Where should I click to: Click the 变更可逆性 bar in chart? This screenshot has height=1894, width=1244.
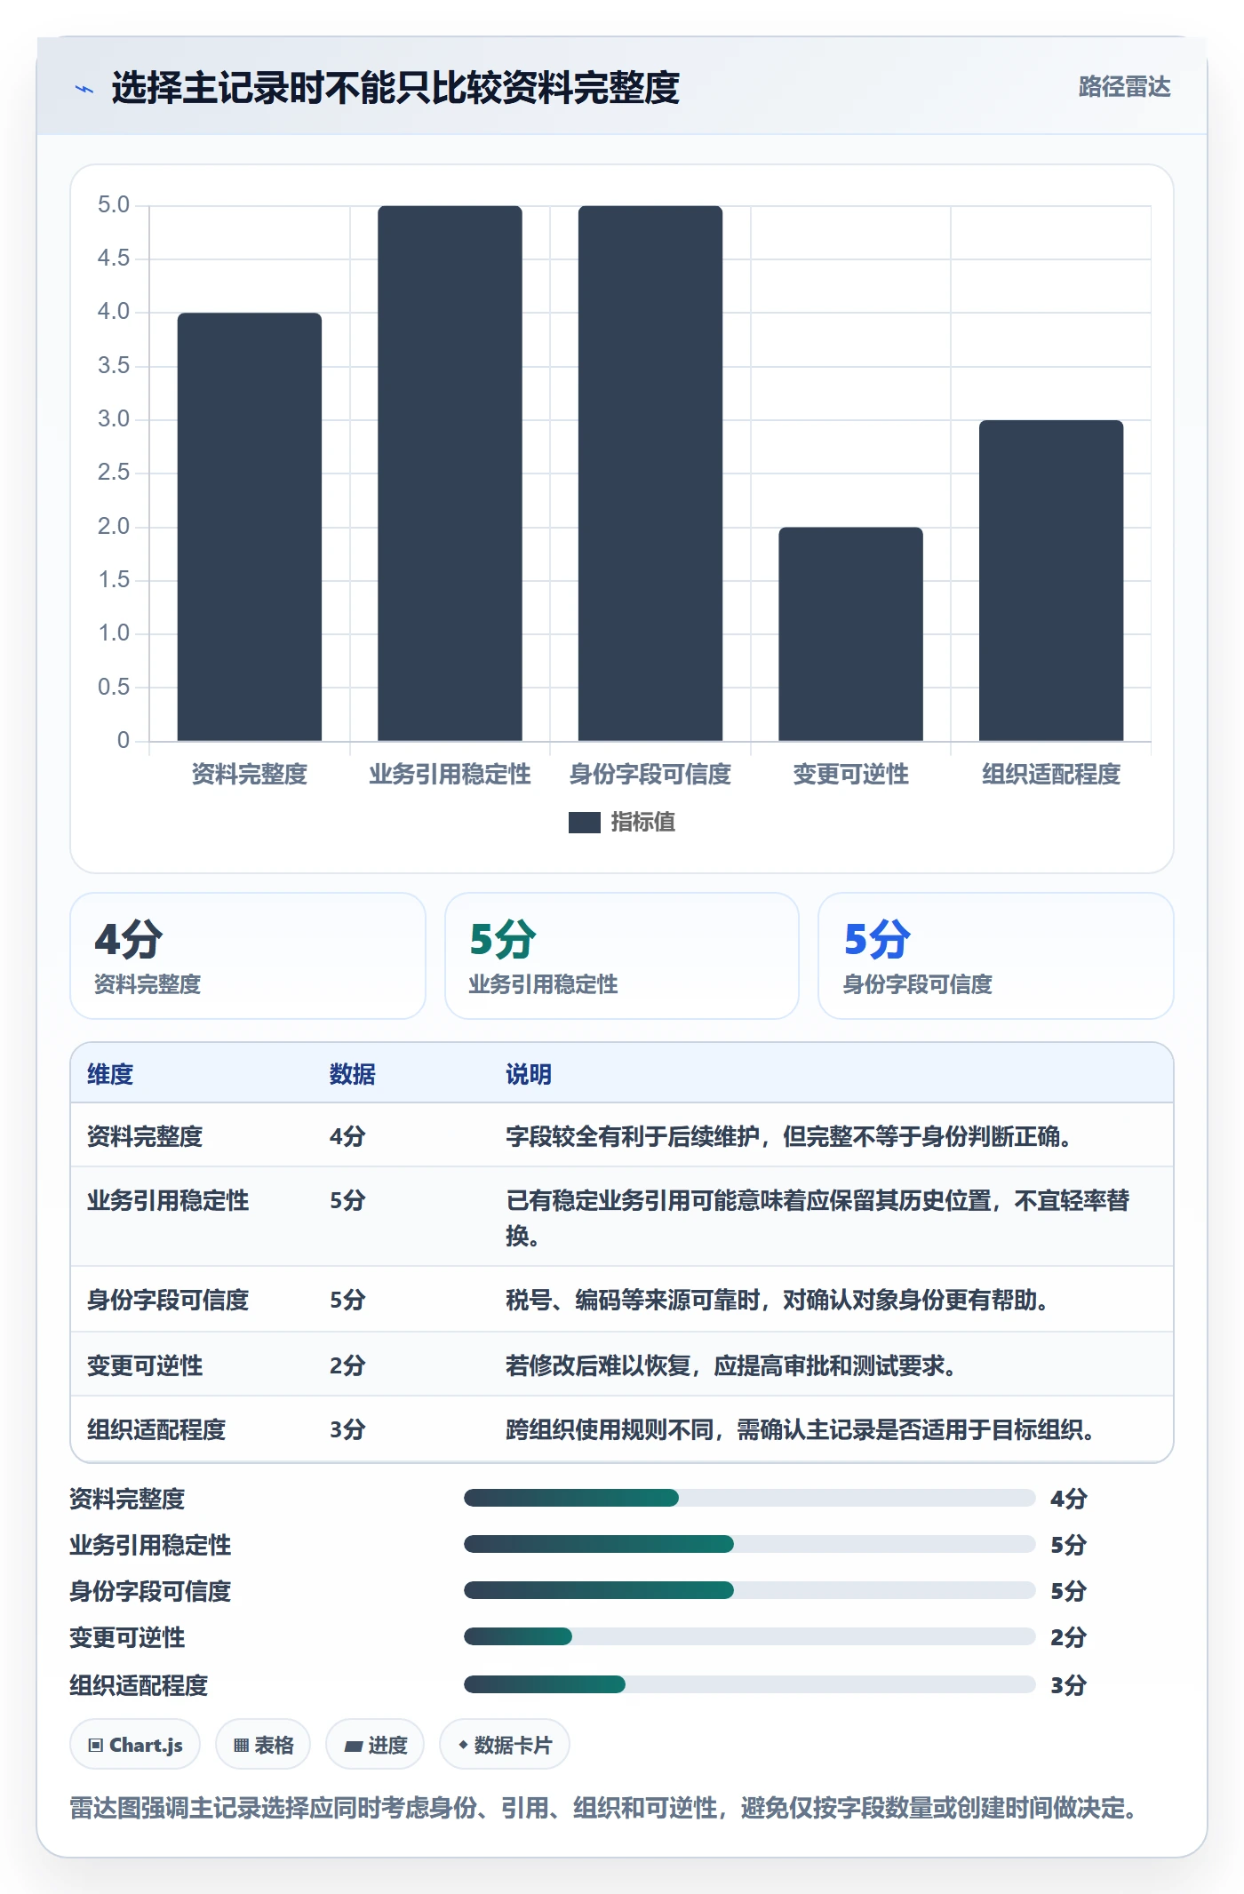850,634
